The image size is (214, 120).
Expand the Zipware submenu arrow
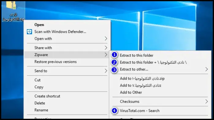tap(106, 55)
